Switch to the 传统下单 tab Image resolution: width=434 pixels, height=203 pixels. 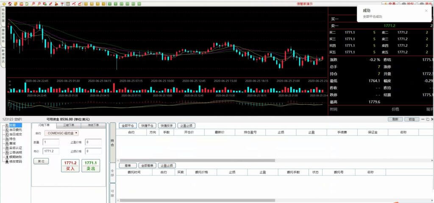[93, 125]
